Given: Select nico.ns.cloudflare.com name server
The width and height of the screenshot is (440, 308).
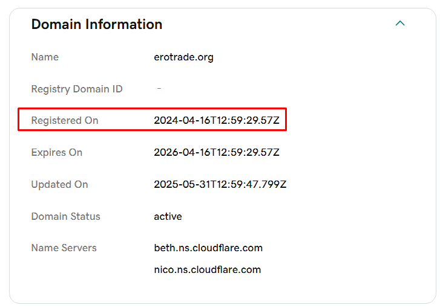Looking at the screenshot, I should pos(207,270).
